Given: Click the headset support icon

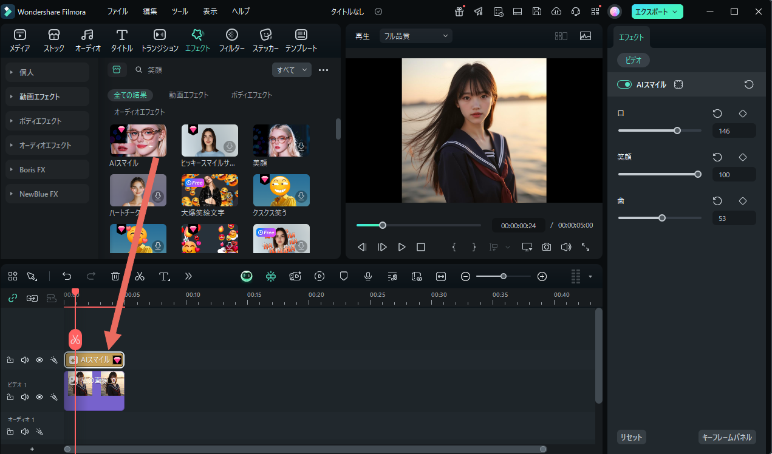Looking at the screenshot, I should click(x=576, y=12).
